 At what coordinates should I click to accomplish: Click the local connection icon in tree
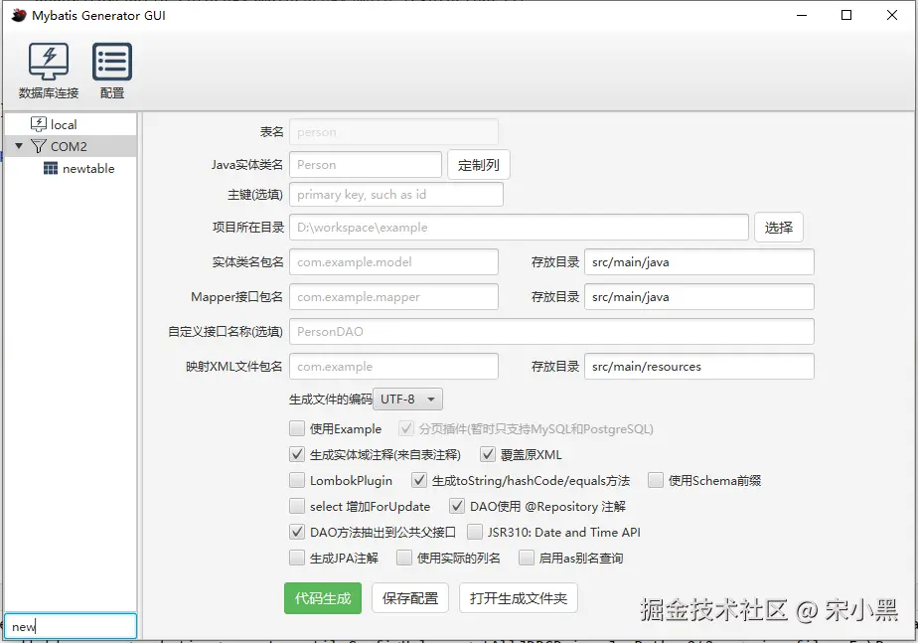coord(39,124)
